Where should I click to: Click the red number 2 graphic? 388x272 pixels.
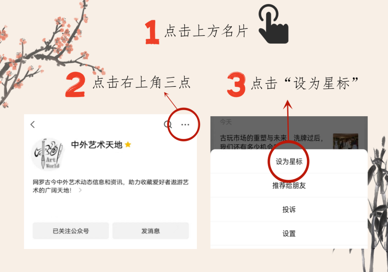click(x=75, y=84)
